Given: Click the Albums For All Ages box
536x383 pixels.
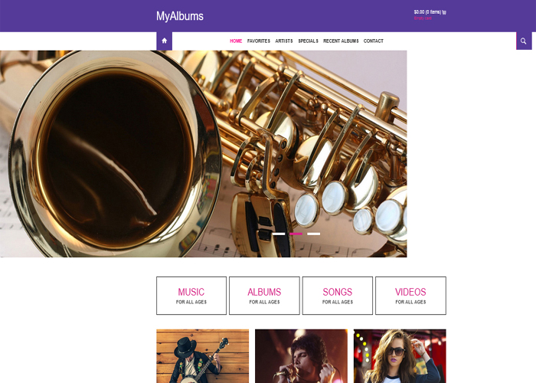Looking at the screenshot, I should (264, 296).
